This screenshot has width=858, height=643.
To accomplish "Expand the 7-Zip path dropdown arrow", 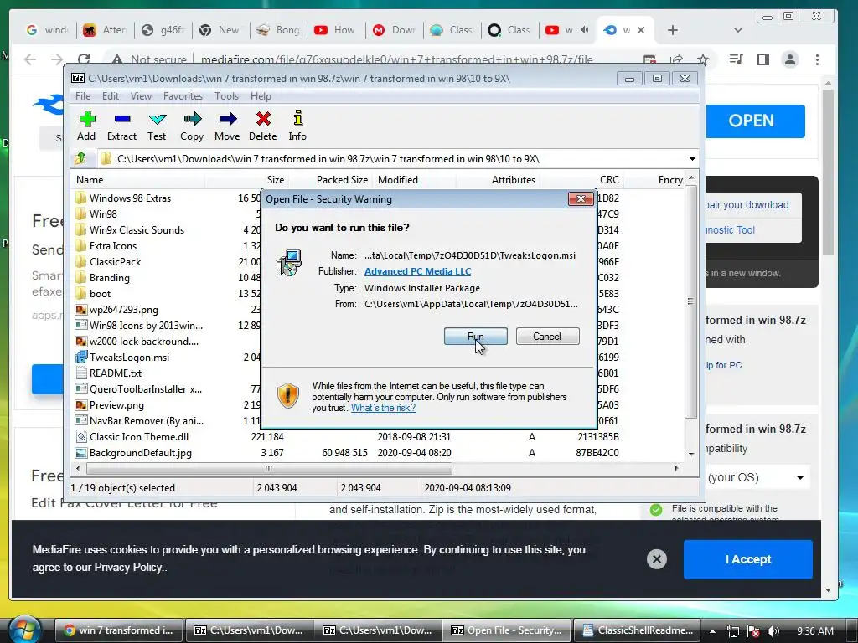I will click(x=692, y=159).
